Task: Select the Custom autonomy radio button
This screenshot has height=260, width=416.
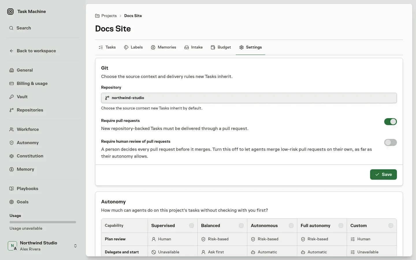Action: [391, 226]
